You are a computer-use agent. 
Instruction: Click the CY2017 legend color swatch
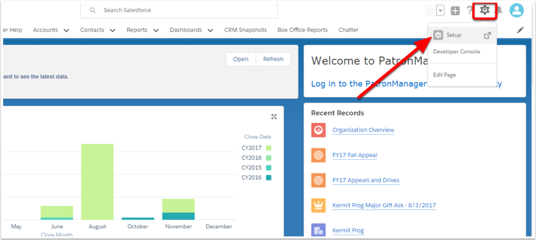coord(269,148)
